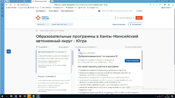This screenshot has width=175, height=98.
Task: Open the yellow sticky notes taskbar app
Action: (x=29, y=96)
